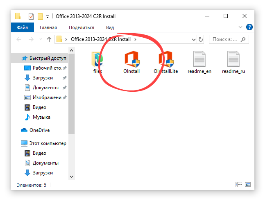Launch the OInstallLite executable
Image resolution: width=263 pixels, height=199 pixels.
[166, 62]
